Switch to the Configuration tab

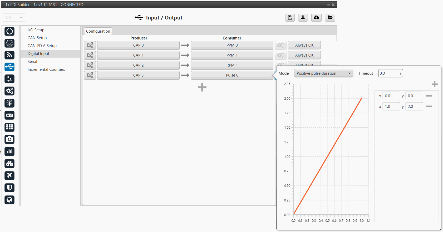tap(98, 31)
